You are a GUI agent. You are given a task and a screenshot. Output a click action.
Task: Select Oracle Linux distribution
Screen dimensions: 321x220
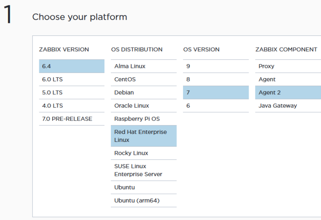pyautogui.click(x=143, y=106)
